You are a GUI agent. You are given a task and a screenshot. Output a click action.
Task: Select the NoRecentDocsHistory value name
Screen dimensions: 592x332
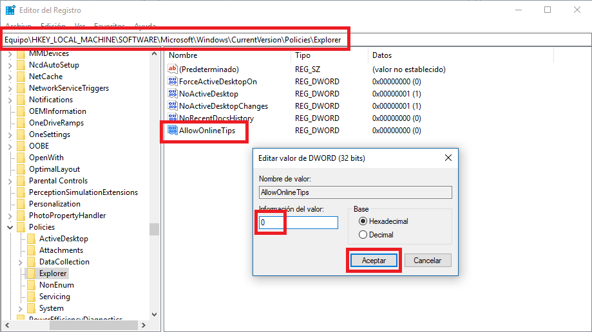[216, 118]
